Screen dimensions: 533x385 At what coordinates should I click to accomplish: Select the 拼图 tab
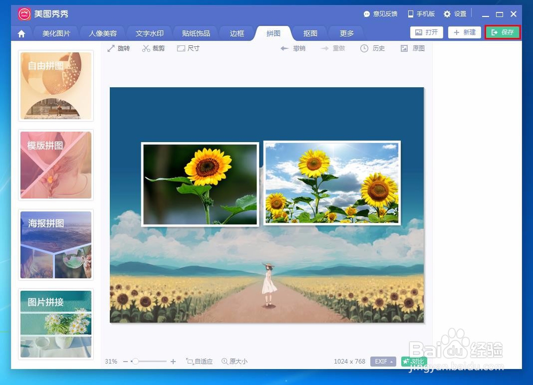273,34
